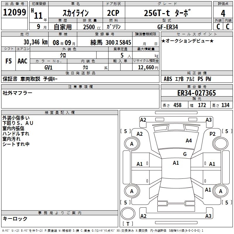234x234 pixels.
Task: Select shift type F5
Action: coord(8,61)
